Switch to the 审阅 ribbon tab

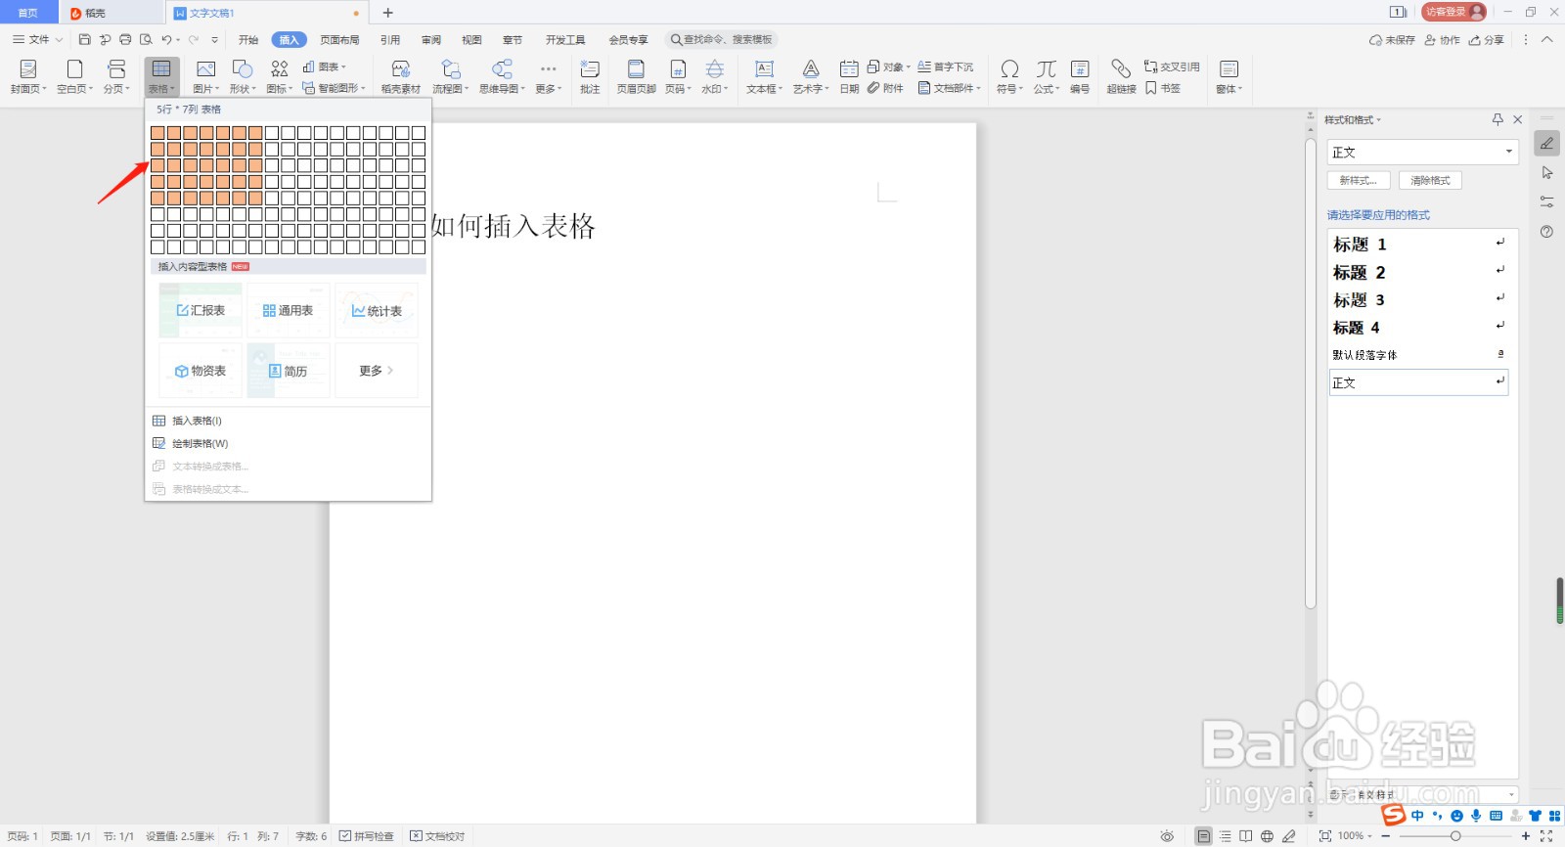[431, 40]
